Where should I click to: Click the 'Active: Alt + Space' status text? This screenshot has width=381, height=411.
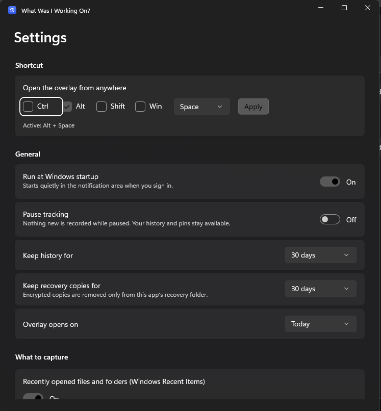[49, 125]
